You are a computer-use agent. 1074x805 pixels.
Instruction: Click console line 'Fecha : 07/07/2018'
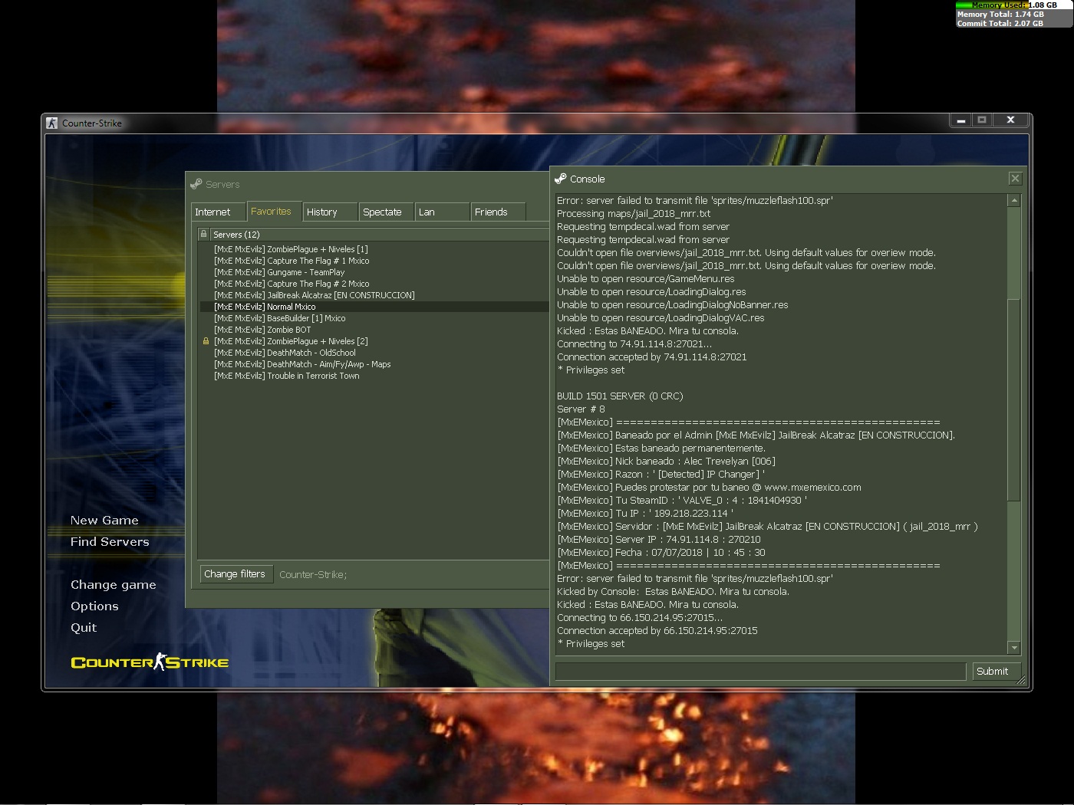click(661, 552)
